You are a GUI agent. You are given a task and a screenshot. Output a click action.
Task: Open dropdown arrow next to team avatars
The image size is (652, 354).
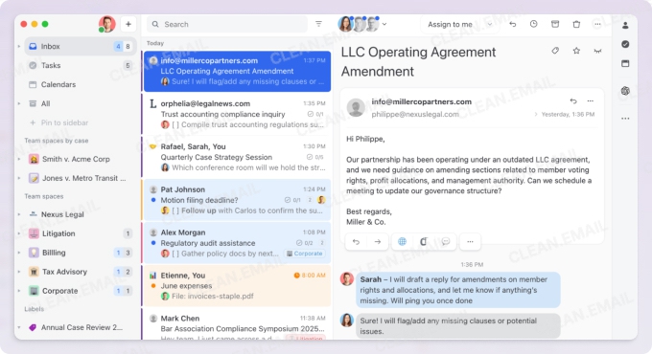click(x=384, y=24)
